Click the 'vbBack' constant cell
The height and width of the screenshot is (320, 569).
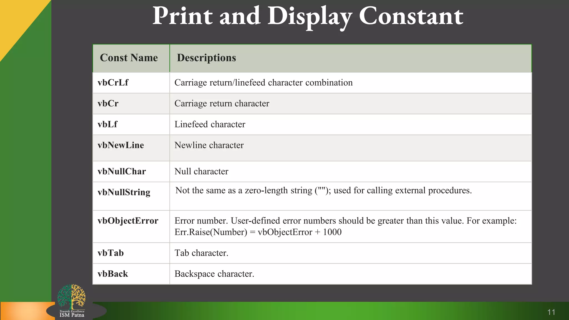[x=131, y=274]
